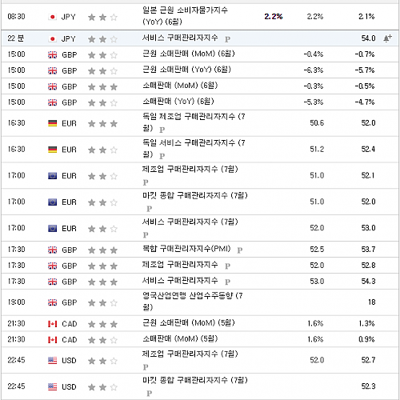Screen dimensions: 400x400
Task: Click the Canada flag in 근원 소매판매 (5월) row
Action: pyautogui.click(x=53, y=324)
